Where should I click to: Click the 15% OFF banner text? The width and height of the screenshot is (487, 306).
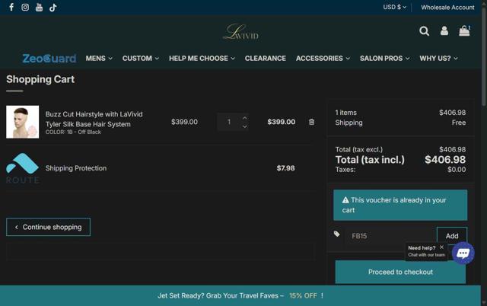[303, 296]
